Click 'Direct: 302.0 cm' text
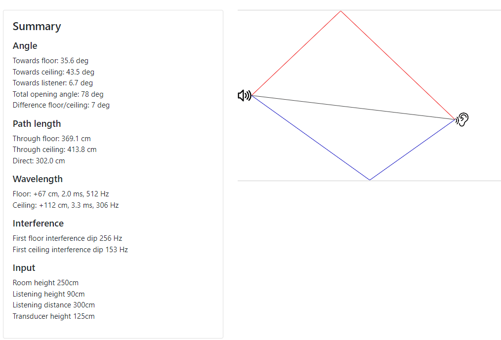This screenshot has height=340, width=501. [x=39, y=160]
